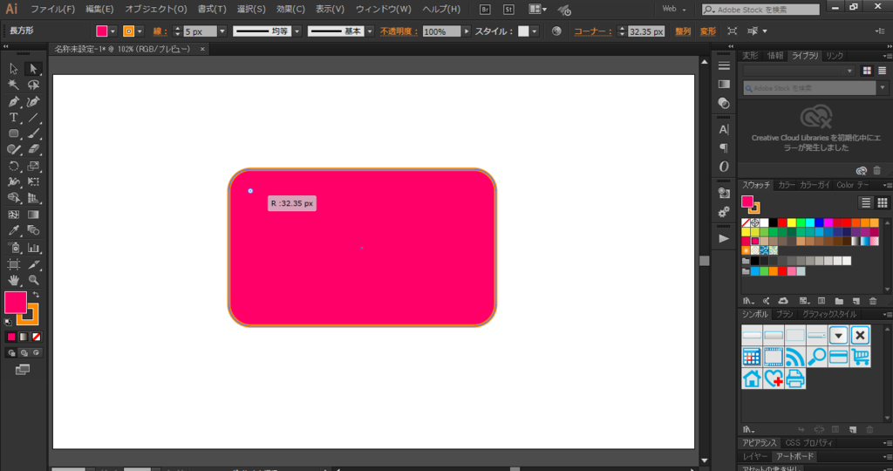The height and width of the screenshot is (471, 893).
Task: Apply solid Color fill mode button
Action: click(10, 338)
